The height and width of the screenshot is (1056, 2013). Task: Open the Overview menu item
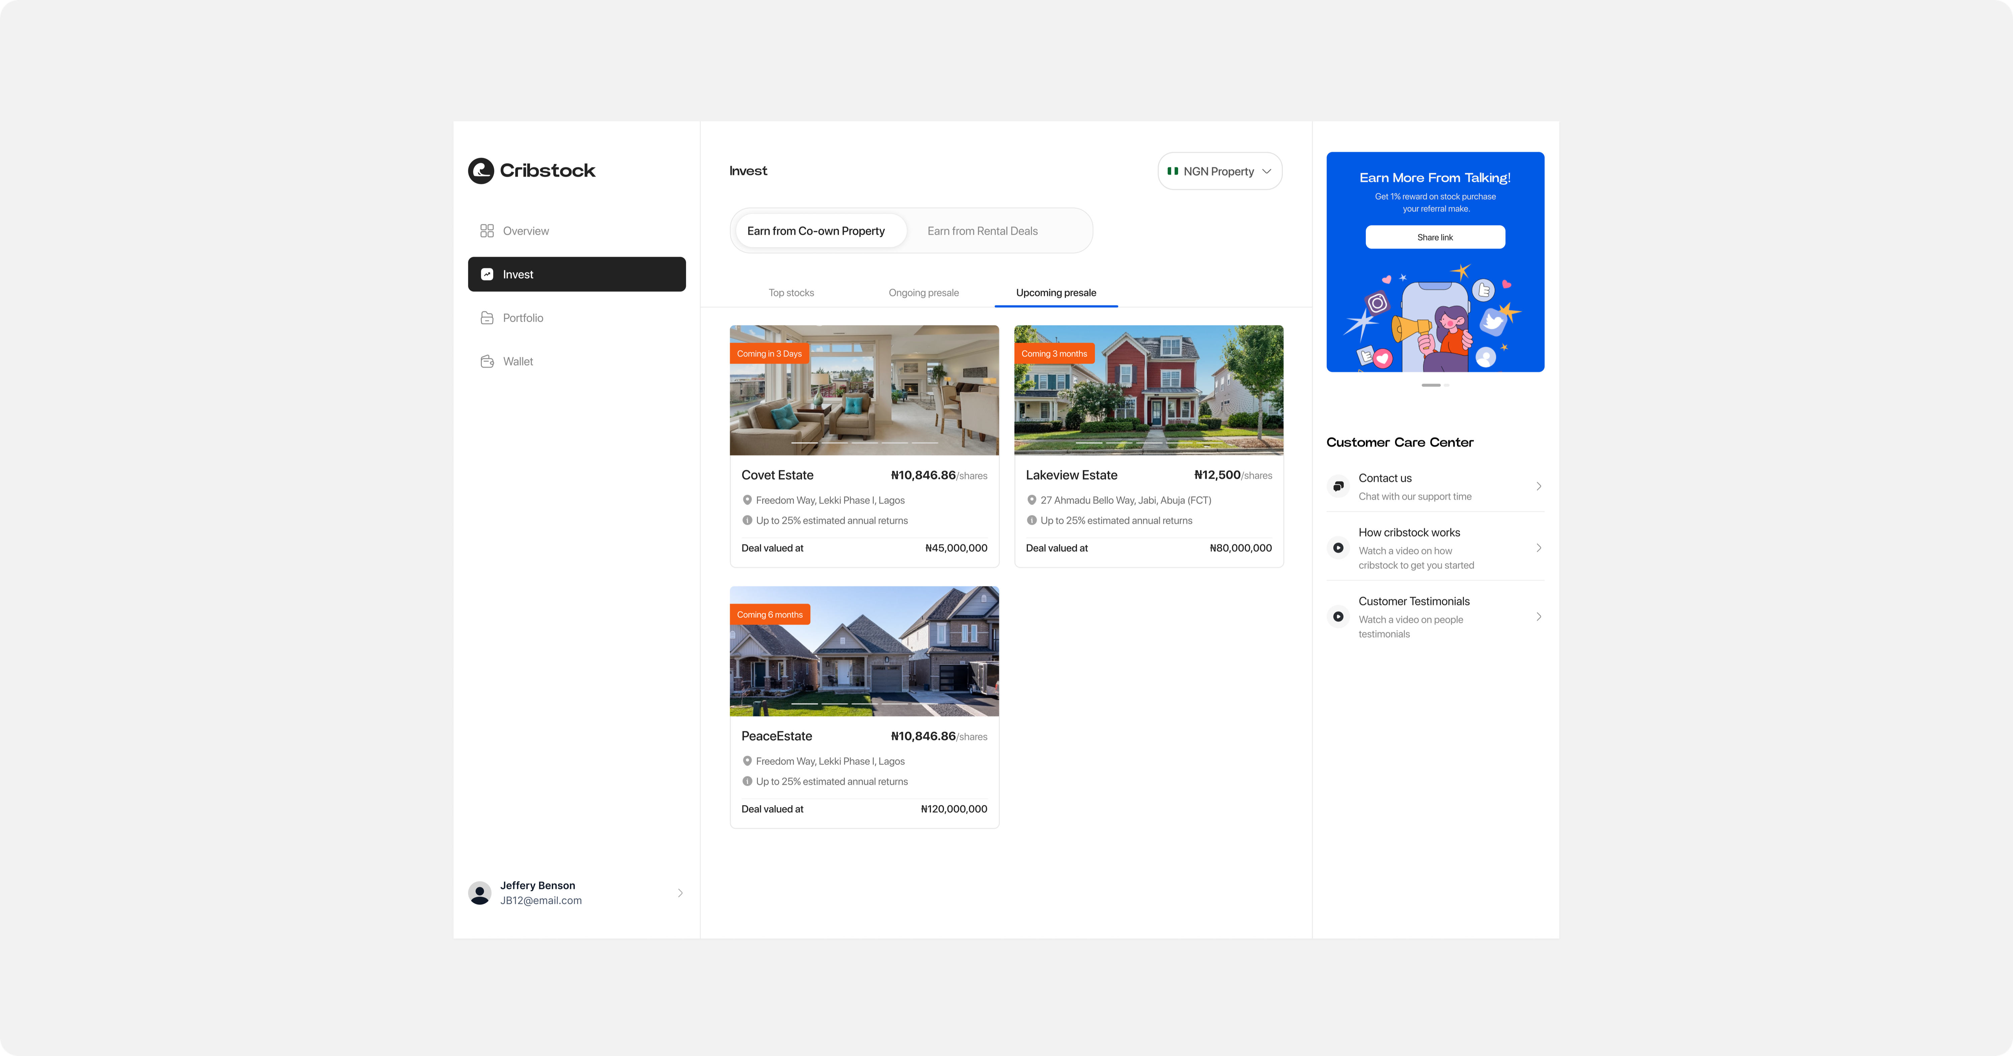click(577, 231)
